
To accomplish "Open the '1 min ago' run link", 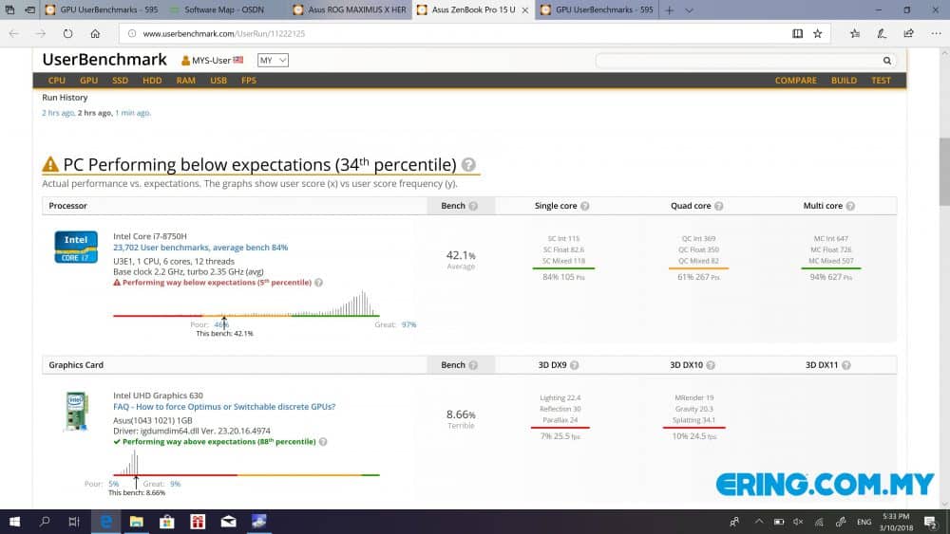I will 133,113.
